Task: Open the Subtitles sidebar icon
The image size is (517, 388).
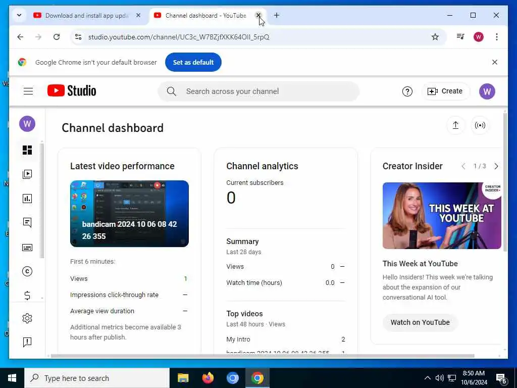Action: 27,247
